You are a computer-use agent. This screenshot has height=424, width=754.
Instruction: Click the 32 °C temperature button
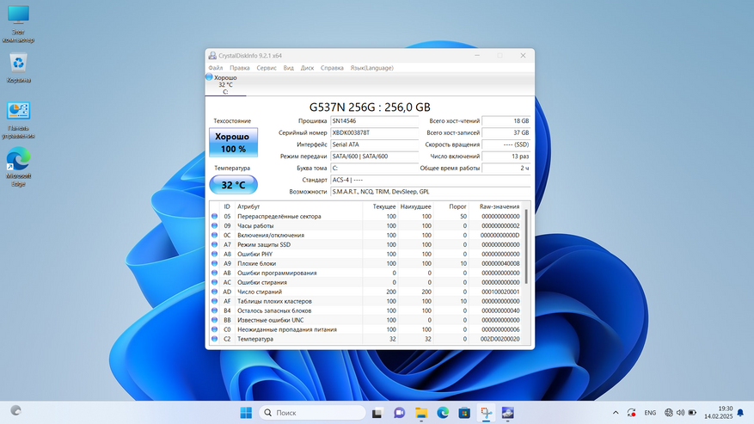click(x=233, y=185)
